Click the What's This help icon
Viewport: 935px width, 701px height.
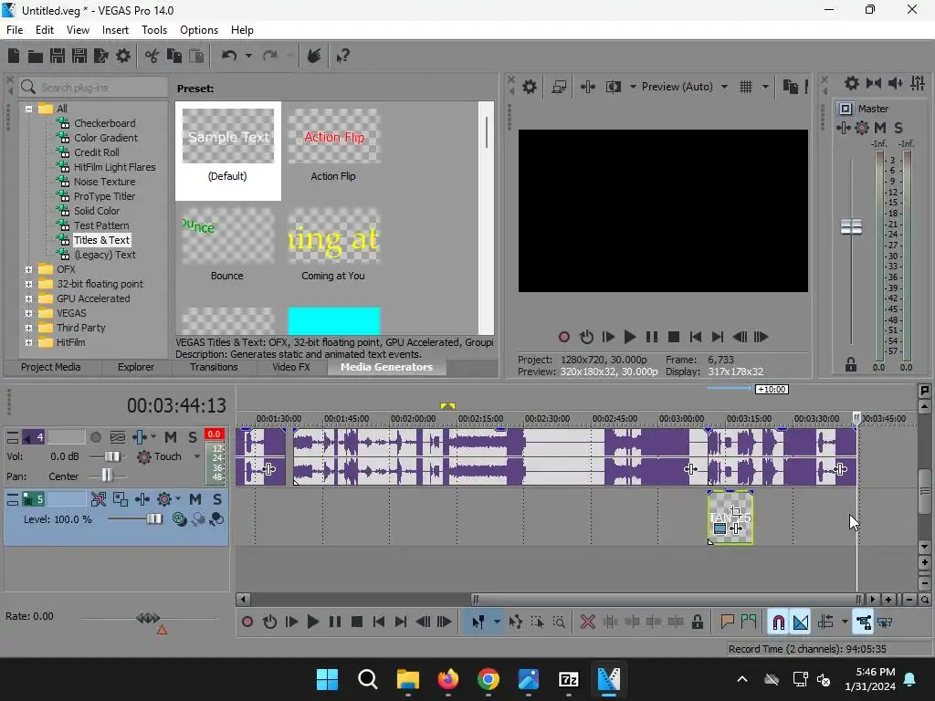tap(342, 56)
